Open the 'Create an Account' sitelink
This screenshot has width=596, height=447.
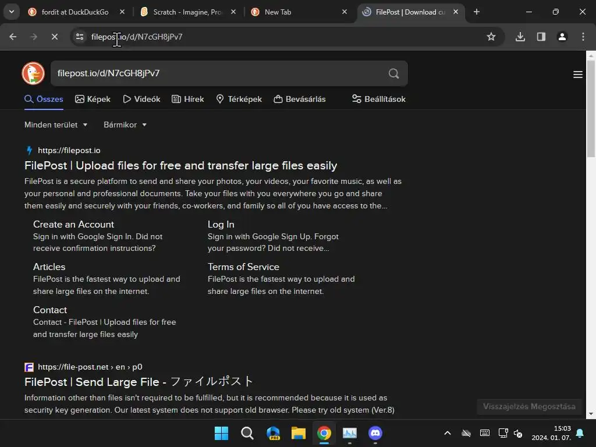[x=73, y=224]
